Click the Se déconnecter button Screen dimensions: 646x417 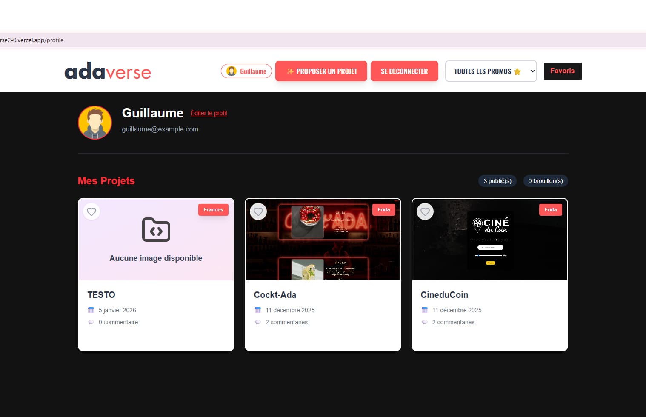point(404,71)
